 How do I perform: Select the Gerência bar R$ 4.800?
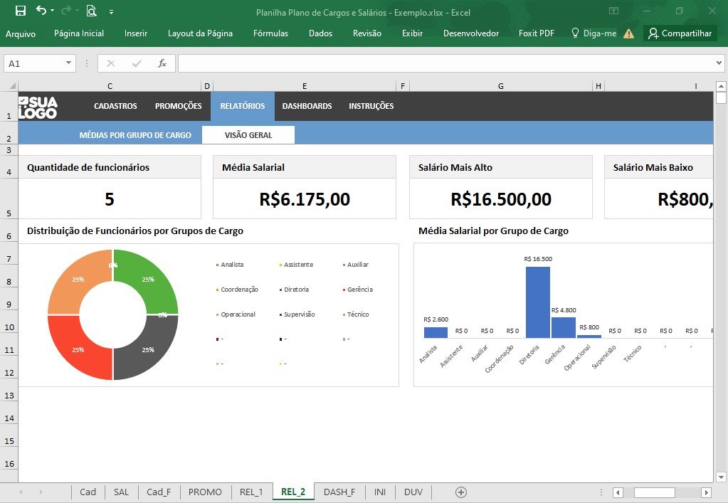pyautogui.click(x=563, y=327)
